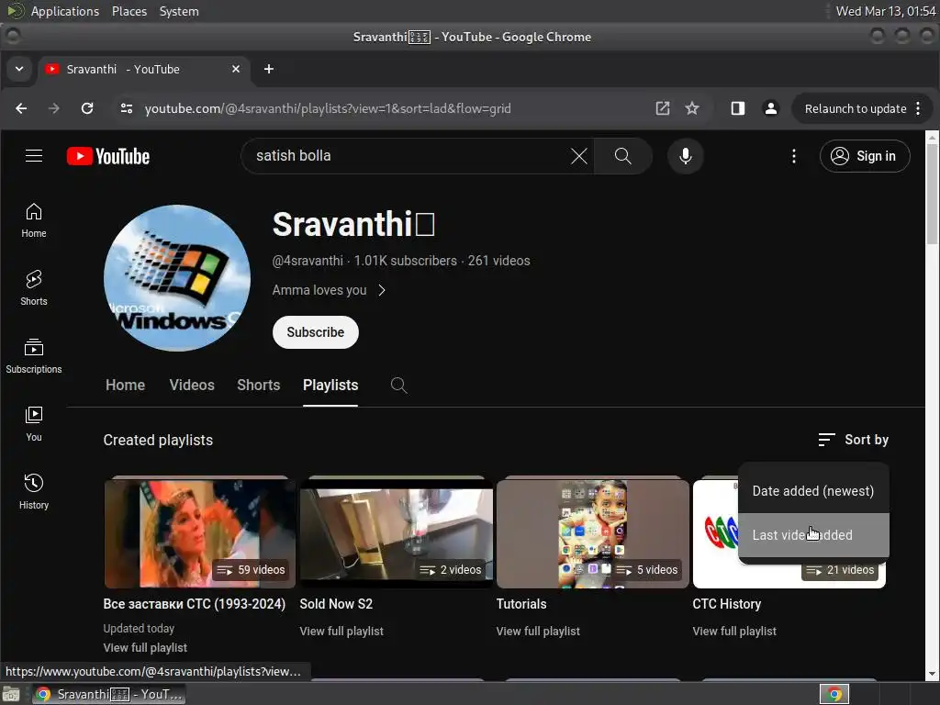Click the @4sravanthi channel handle text
This screenshot has height=705, width=940.
pyautogui.click(x=308, y=261)
